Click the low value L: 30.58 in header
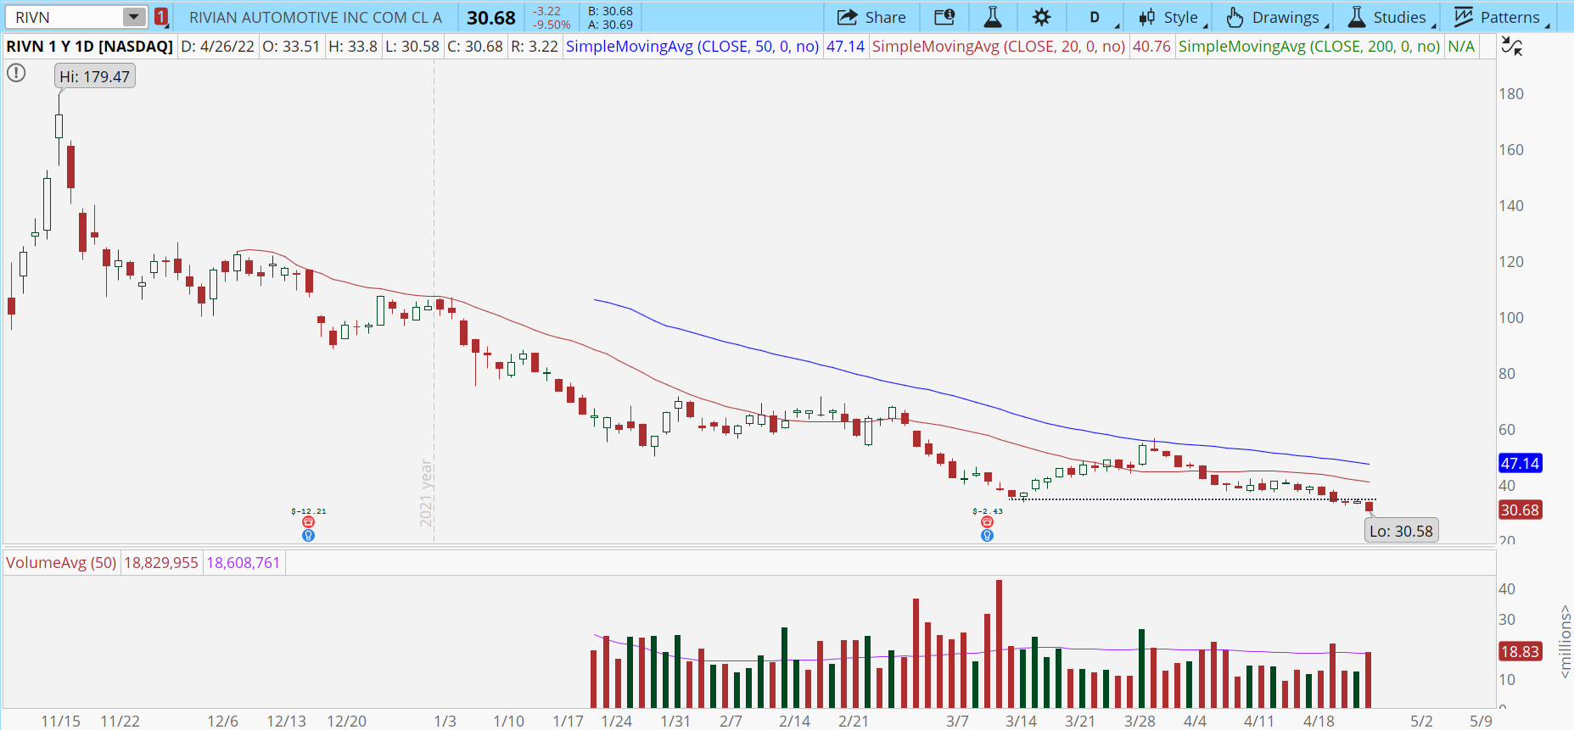1574x730 pixels. point(412,47)
